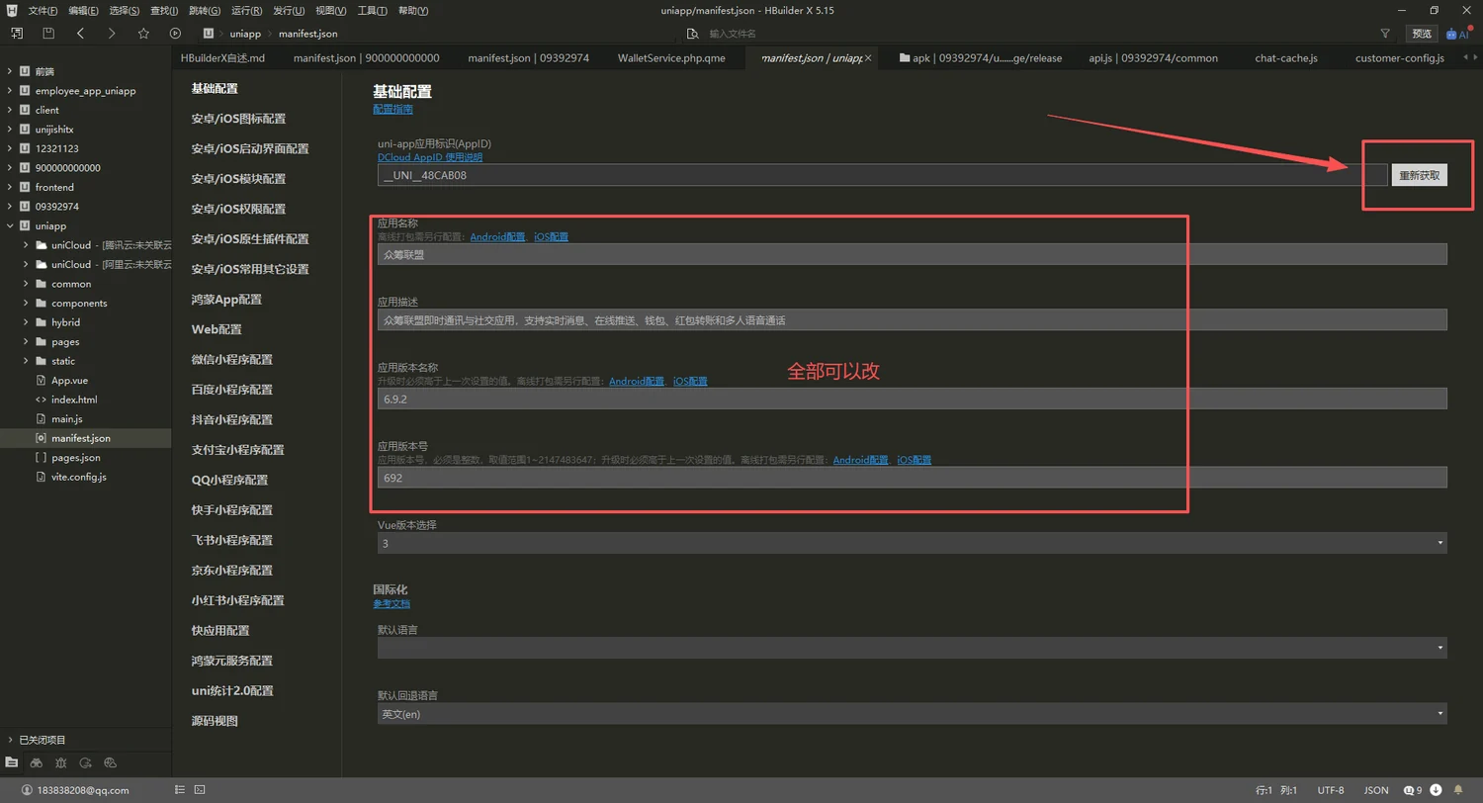Click the 重新获取 button
The image size is (1483, 803).
(1419, 176)
